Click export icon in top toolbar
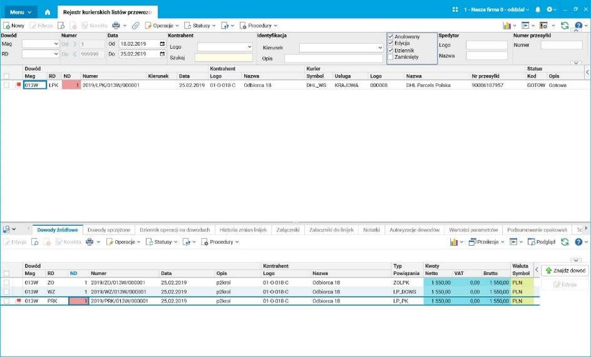591x357 pixels. (x=225, y=26)
